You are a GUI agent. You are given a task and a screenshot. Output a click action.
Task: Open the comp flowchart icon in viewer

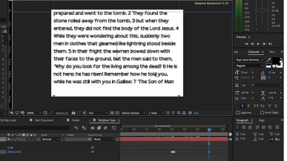click(184, 113)
